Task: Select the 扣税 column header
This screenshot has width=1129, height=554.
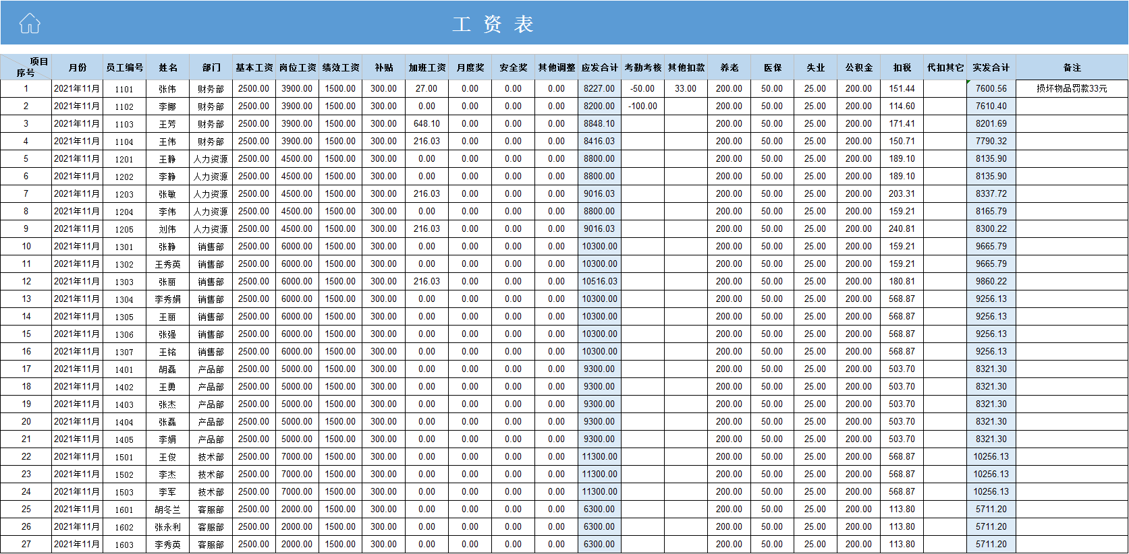Action: 902,67
